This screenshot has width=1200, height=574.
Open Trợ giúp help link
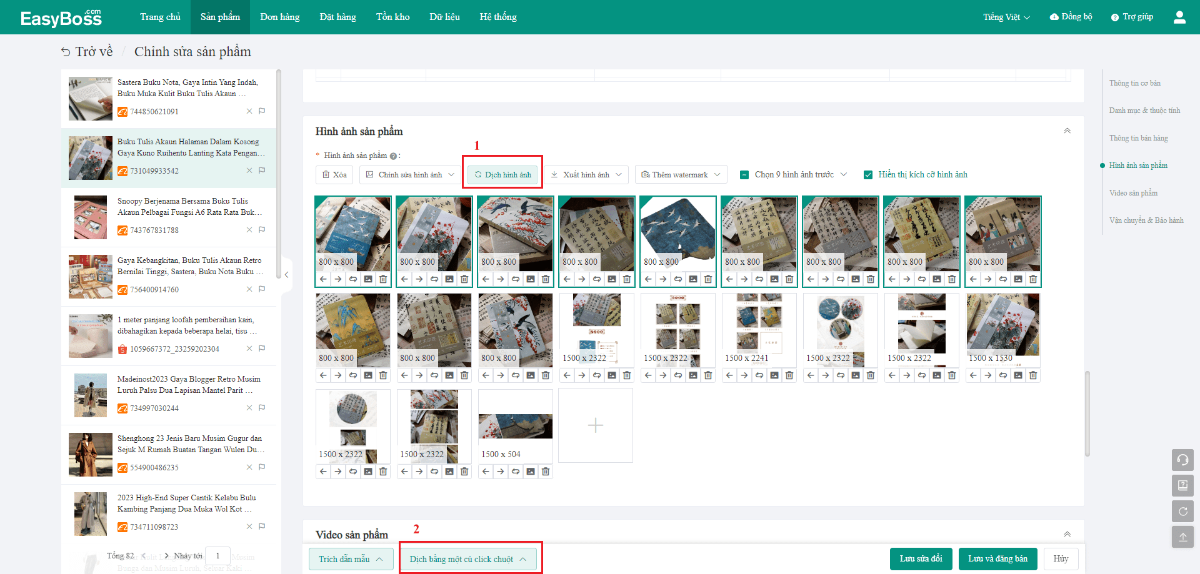(x=1132, y=17)
